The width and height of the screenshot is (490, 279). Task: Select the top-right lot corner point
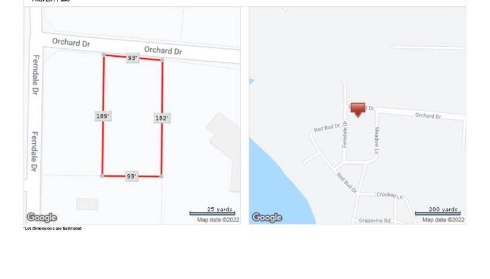tap(163, 60)
